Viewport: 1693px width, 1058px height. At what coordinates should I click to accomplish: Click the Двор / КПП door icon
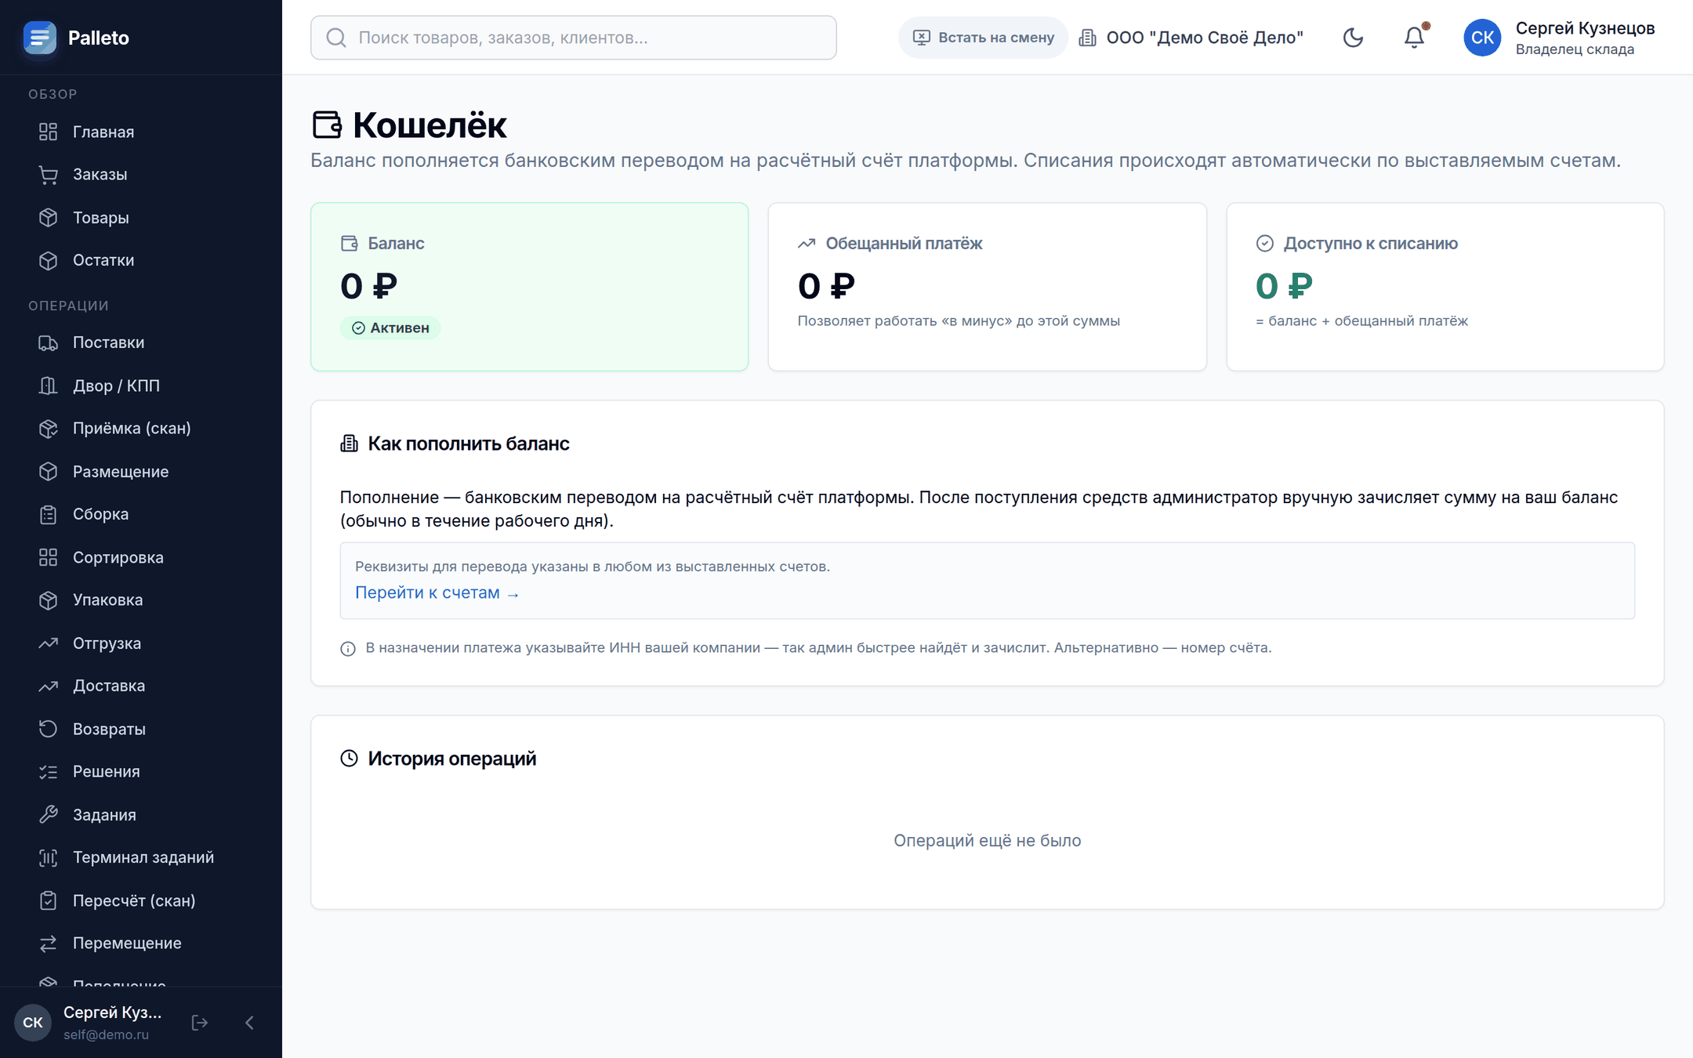point(49,386)
